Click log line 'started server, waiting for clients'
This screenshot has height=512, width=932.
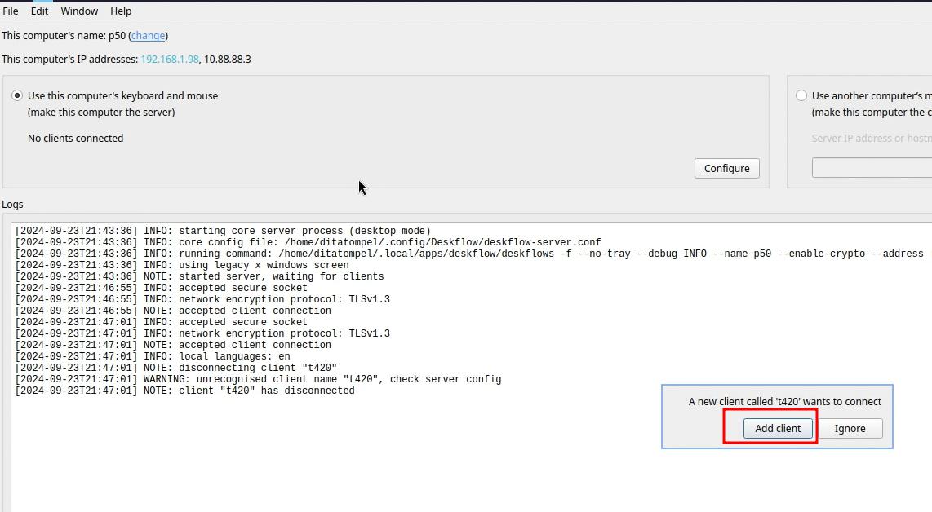[199, 276]
